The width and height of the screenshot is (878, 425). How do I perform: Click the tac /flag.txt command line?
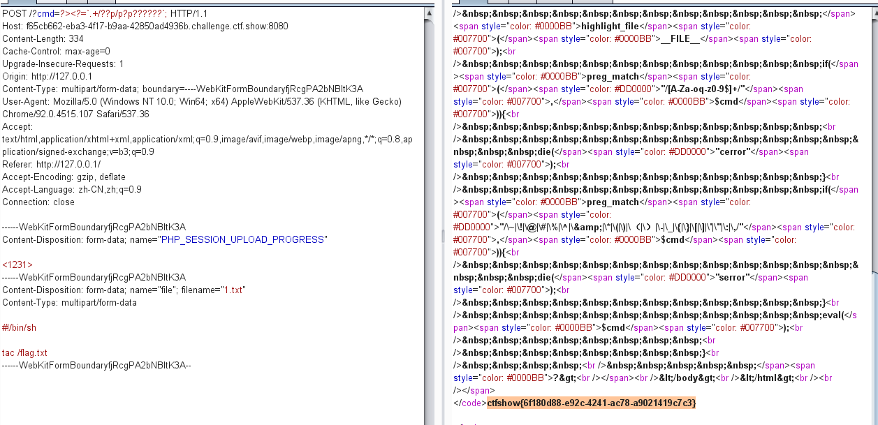pyautogui.click(x=24, y=352)
